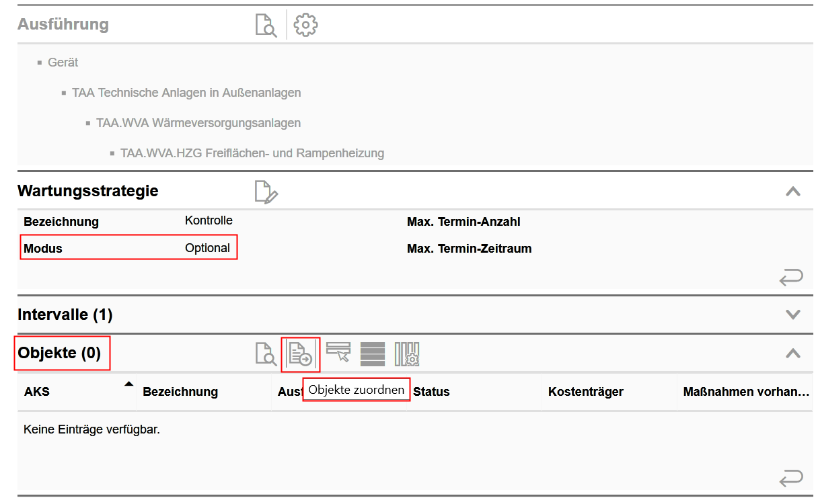Click the Objekte zuordnen icon
This screenshot has height=498, width=816.
click(x=300, y=354)
